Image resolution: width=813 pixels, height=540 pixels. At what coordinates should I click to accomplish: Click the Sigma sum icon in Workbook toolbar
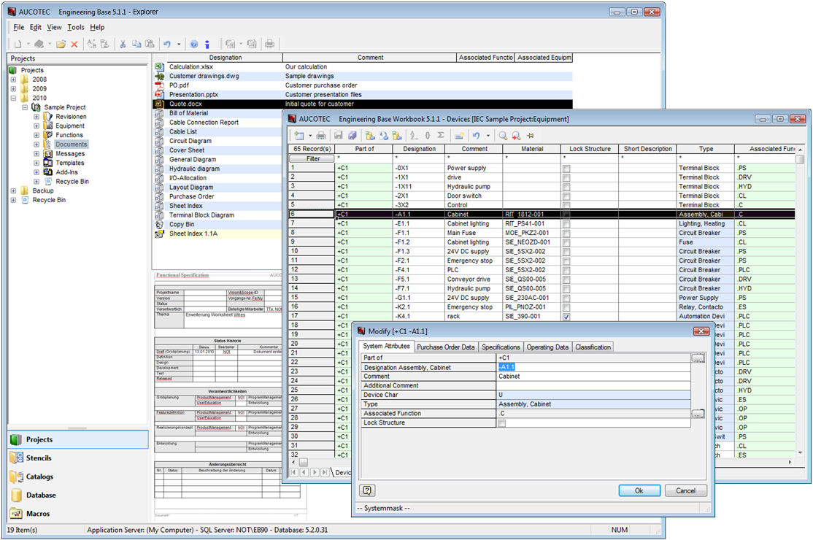441,136
